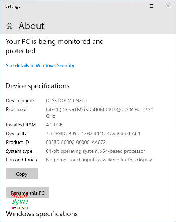The width and height of the screenshot is (176, 222).
Task: Click the Copy button
Action: pyautogui.click(x=22, y=174)
